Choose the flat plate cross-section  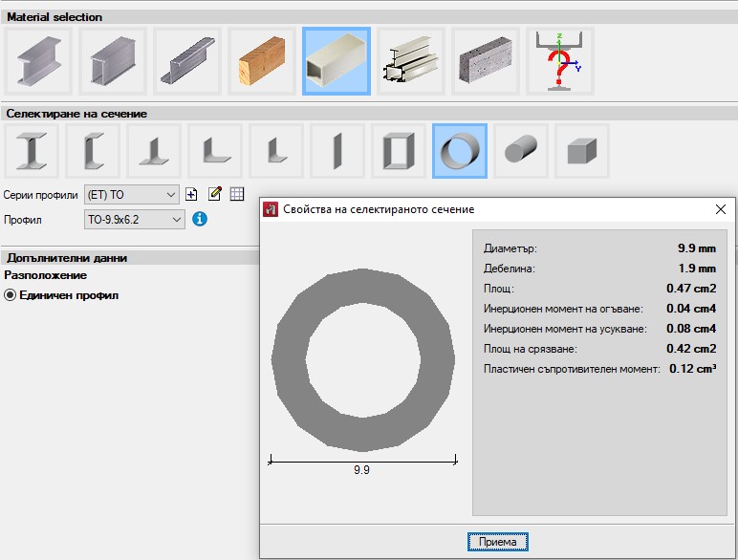pyautogui.click(x=337, y=151)
